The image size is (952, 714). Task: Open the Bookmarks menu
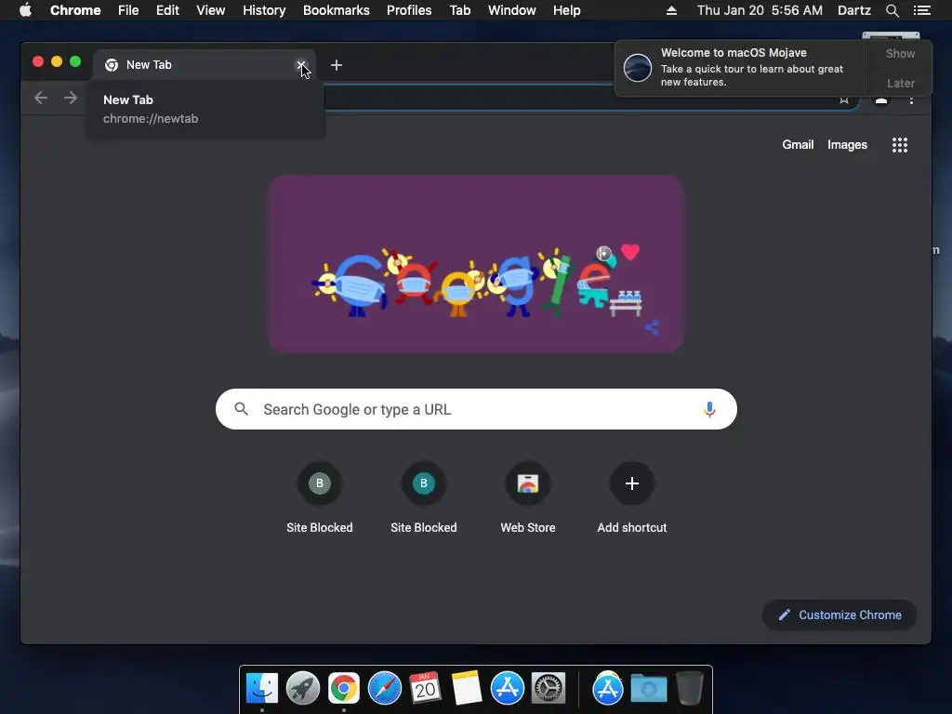click(x=337, y=10)
